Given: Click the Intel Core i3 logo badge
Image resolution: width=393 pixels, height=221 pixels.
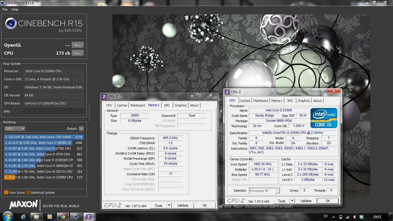Looking at the screenshot, I should 324,118.
